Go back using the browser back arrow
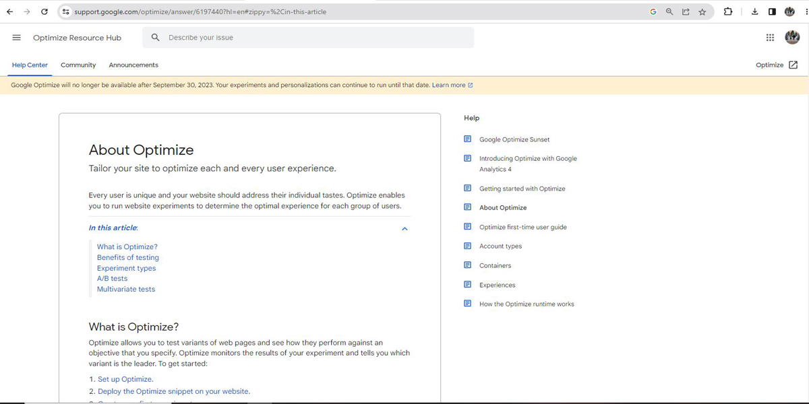Screen dimensions: 809x404 pyautogui.click(x=10, y=11)
